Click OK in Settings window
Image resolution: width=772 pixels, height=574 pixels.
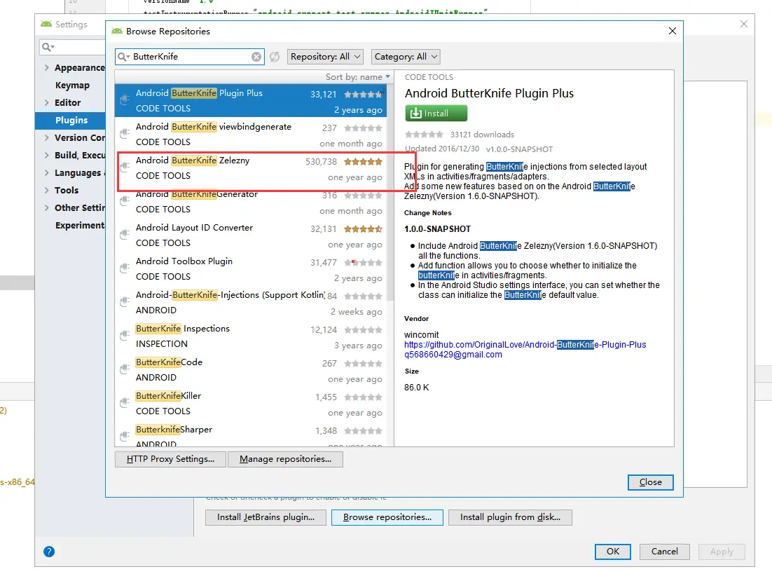tap(612, 552)
